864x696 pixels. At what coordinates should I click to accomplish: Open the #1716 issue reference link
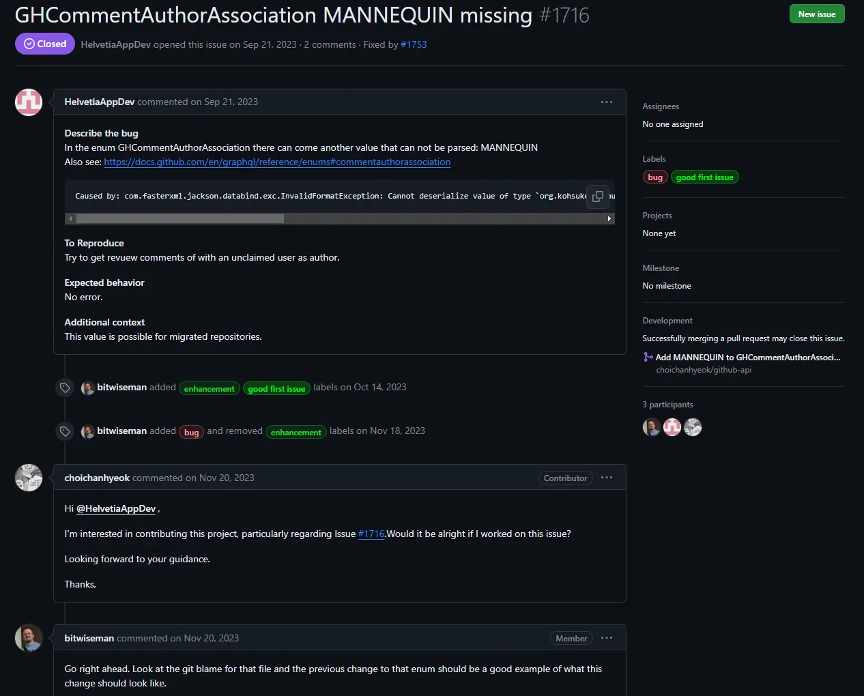(371, 534)
